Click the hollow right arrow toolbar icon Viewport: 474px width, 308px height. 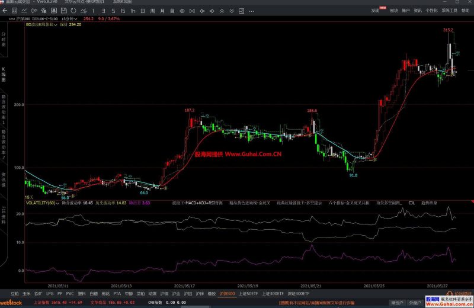point(212,11)
